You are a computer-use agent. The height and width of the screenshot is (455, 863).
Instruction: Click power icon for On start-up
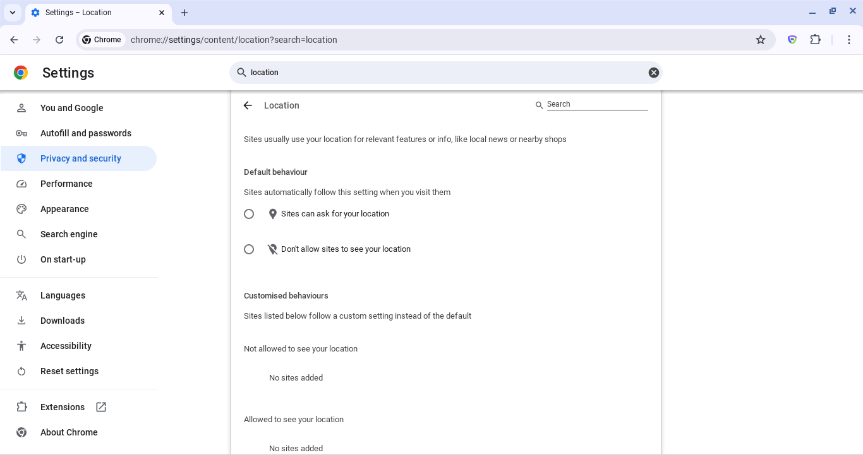(21, 259)
